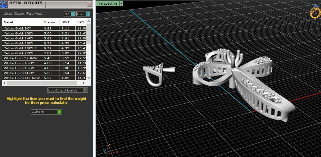
Task: Click the Library: Classic - (Fast)-Metal label
Action: click(23, 14)
